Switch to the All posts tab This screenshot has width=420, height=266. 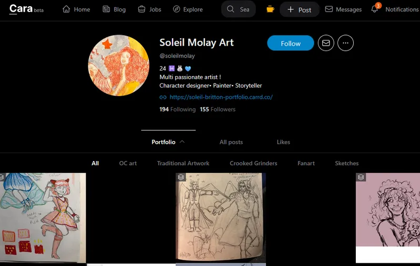pyautogui.click(x=231, y=142)
